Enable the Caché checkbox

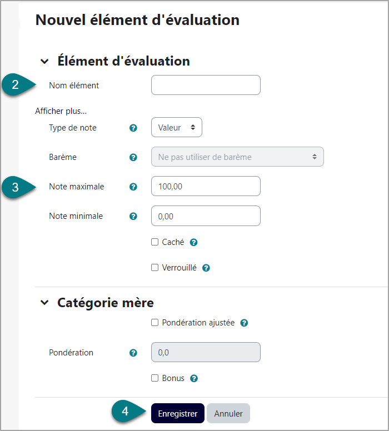click(x=155, y=242)
